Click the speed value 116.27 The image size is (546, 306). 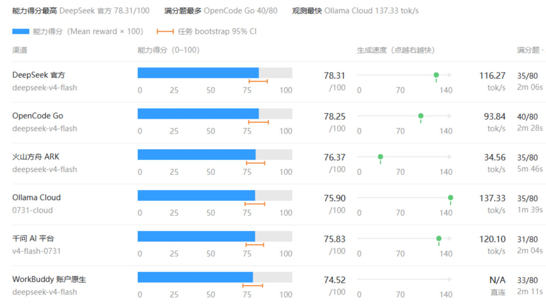(x=492, y=76)
